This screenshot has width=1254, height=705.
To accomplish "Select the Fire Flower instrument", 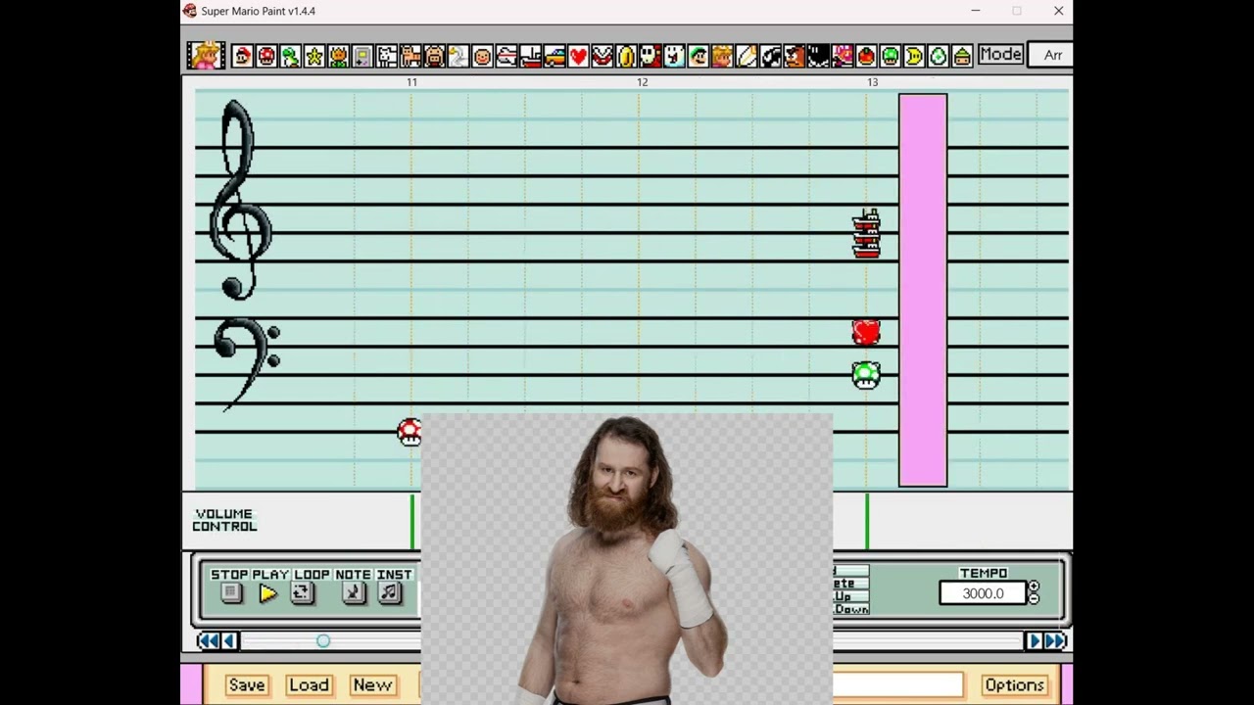I will pos(338,56).
